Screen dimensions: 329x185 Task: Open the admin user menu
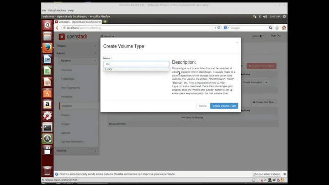point(258,36)
